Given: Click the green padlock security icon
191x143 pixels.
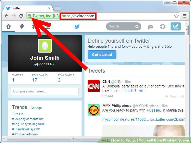Looking at the screenshot, I should click(x=29, y=16).
